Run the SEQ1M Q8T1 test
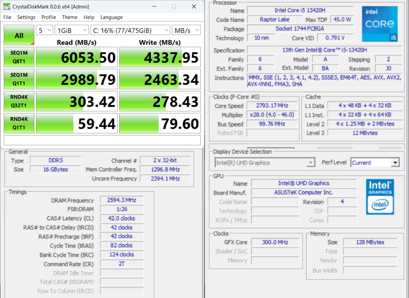The width and height of the screenshot is (409, 298). point(19,57)
